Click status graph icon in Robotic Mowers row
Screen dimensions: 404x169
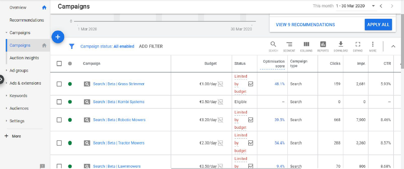click(250, 120)
